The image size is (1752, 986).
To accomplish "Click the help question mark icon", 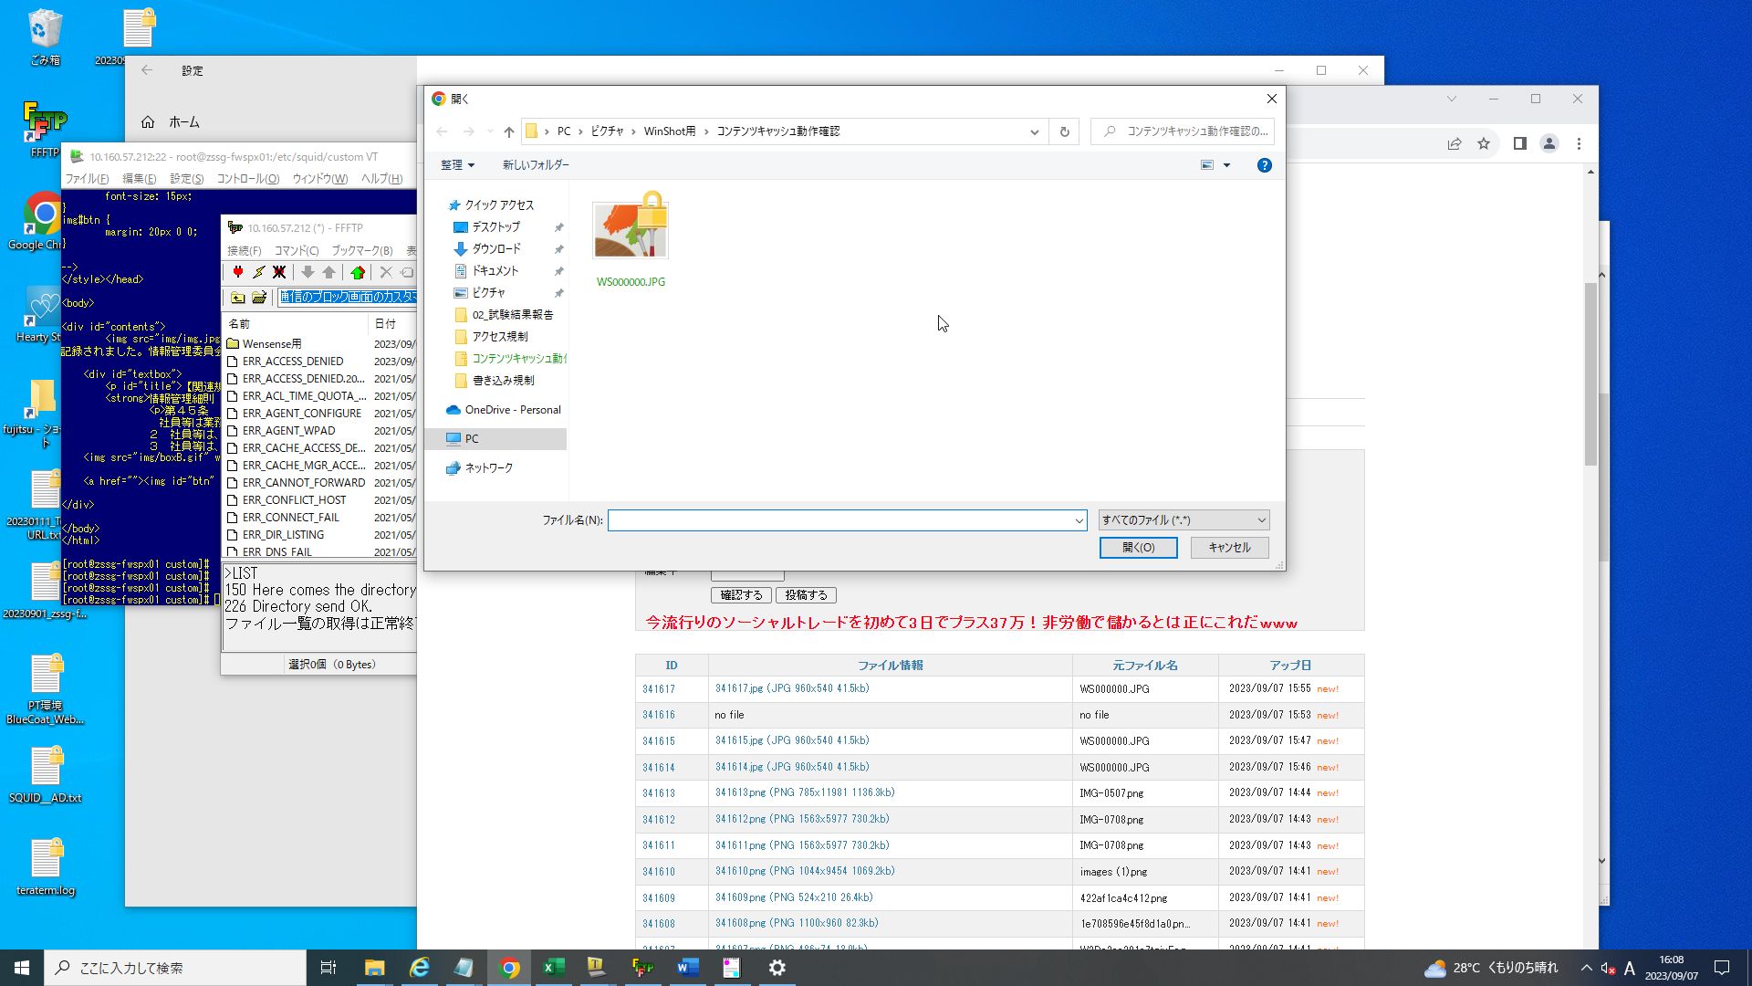I will tap(1264, 165).
